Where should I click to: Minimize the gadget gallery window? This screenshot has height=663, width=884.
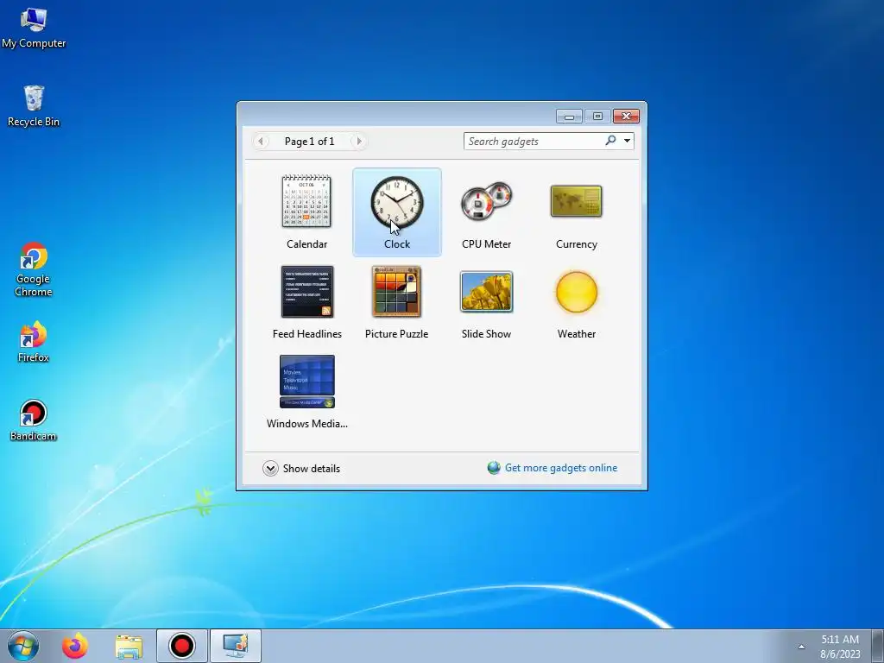pyautogui.click(x=569, y=117)
